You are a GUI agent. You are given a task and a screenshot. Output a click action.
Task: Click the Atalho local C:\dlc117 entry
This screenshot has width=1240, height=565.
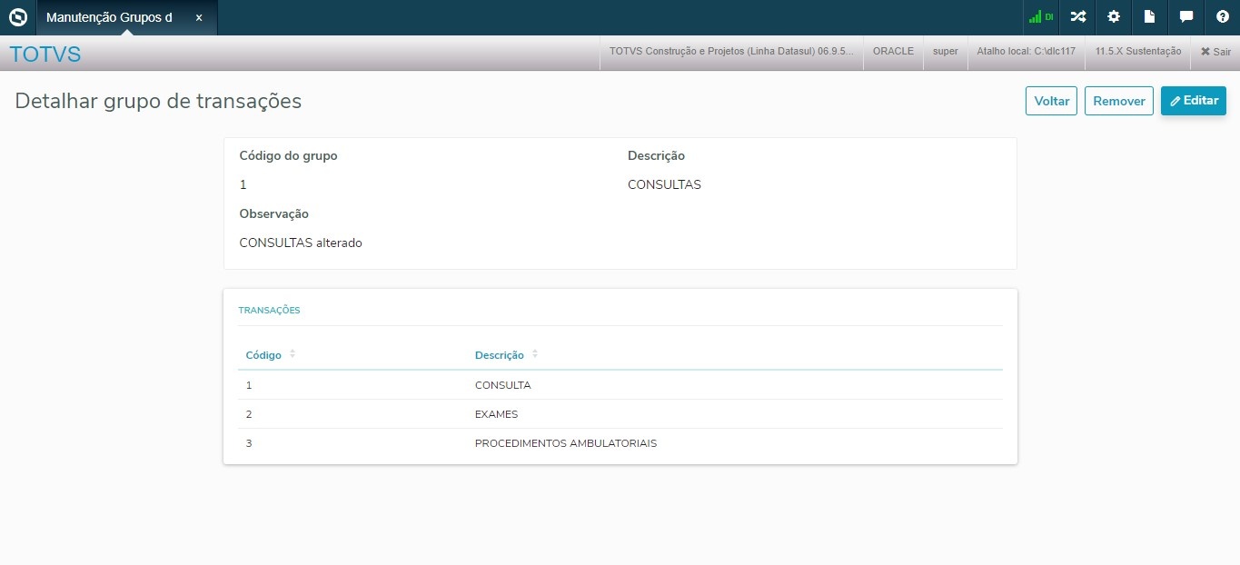click(1026, 52)
